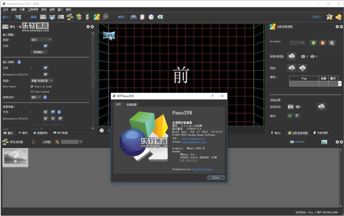Screen dimensions: 344x216
Task: Click the 转换输入 button
Action: (x=39, y=52)
